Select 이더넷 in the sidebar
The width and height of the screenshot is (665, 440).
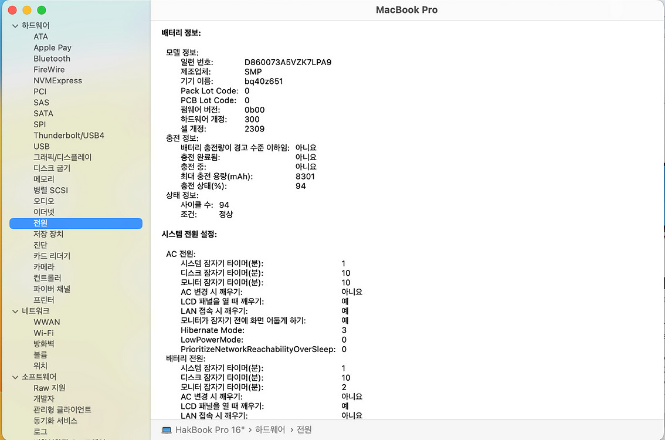click(43, 212)
